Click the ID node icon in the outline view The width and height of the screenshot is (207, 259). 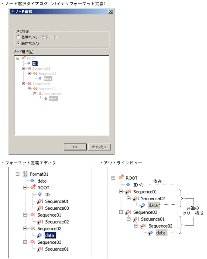tap(128, 184)
